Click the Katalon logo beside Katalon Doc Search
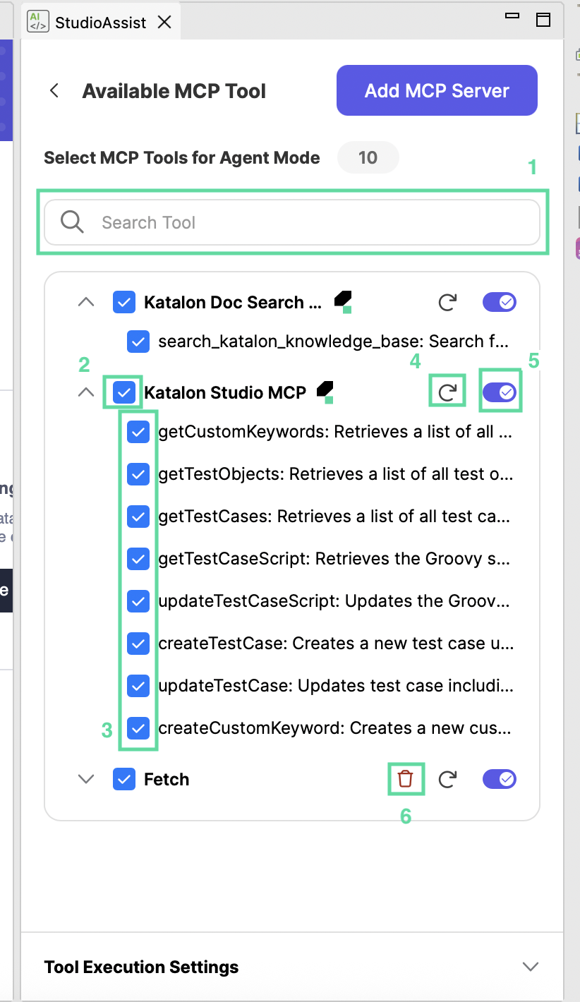 pos(343,301)
